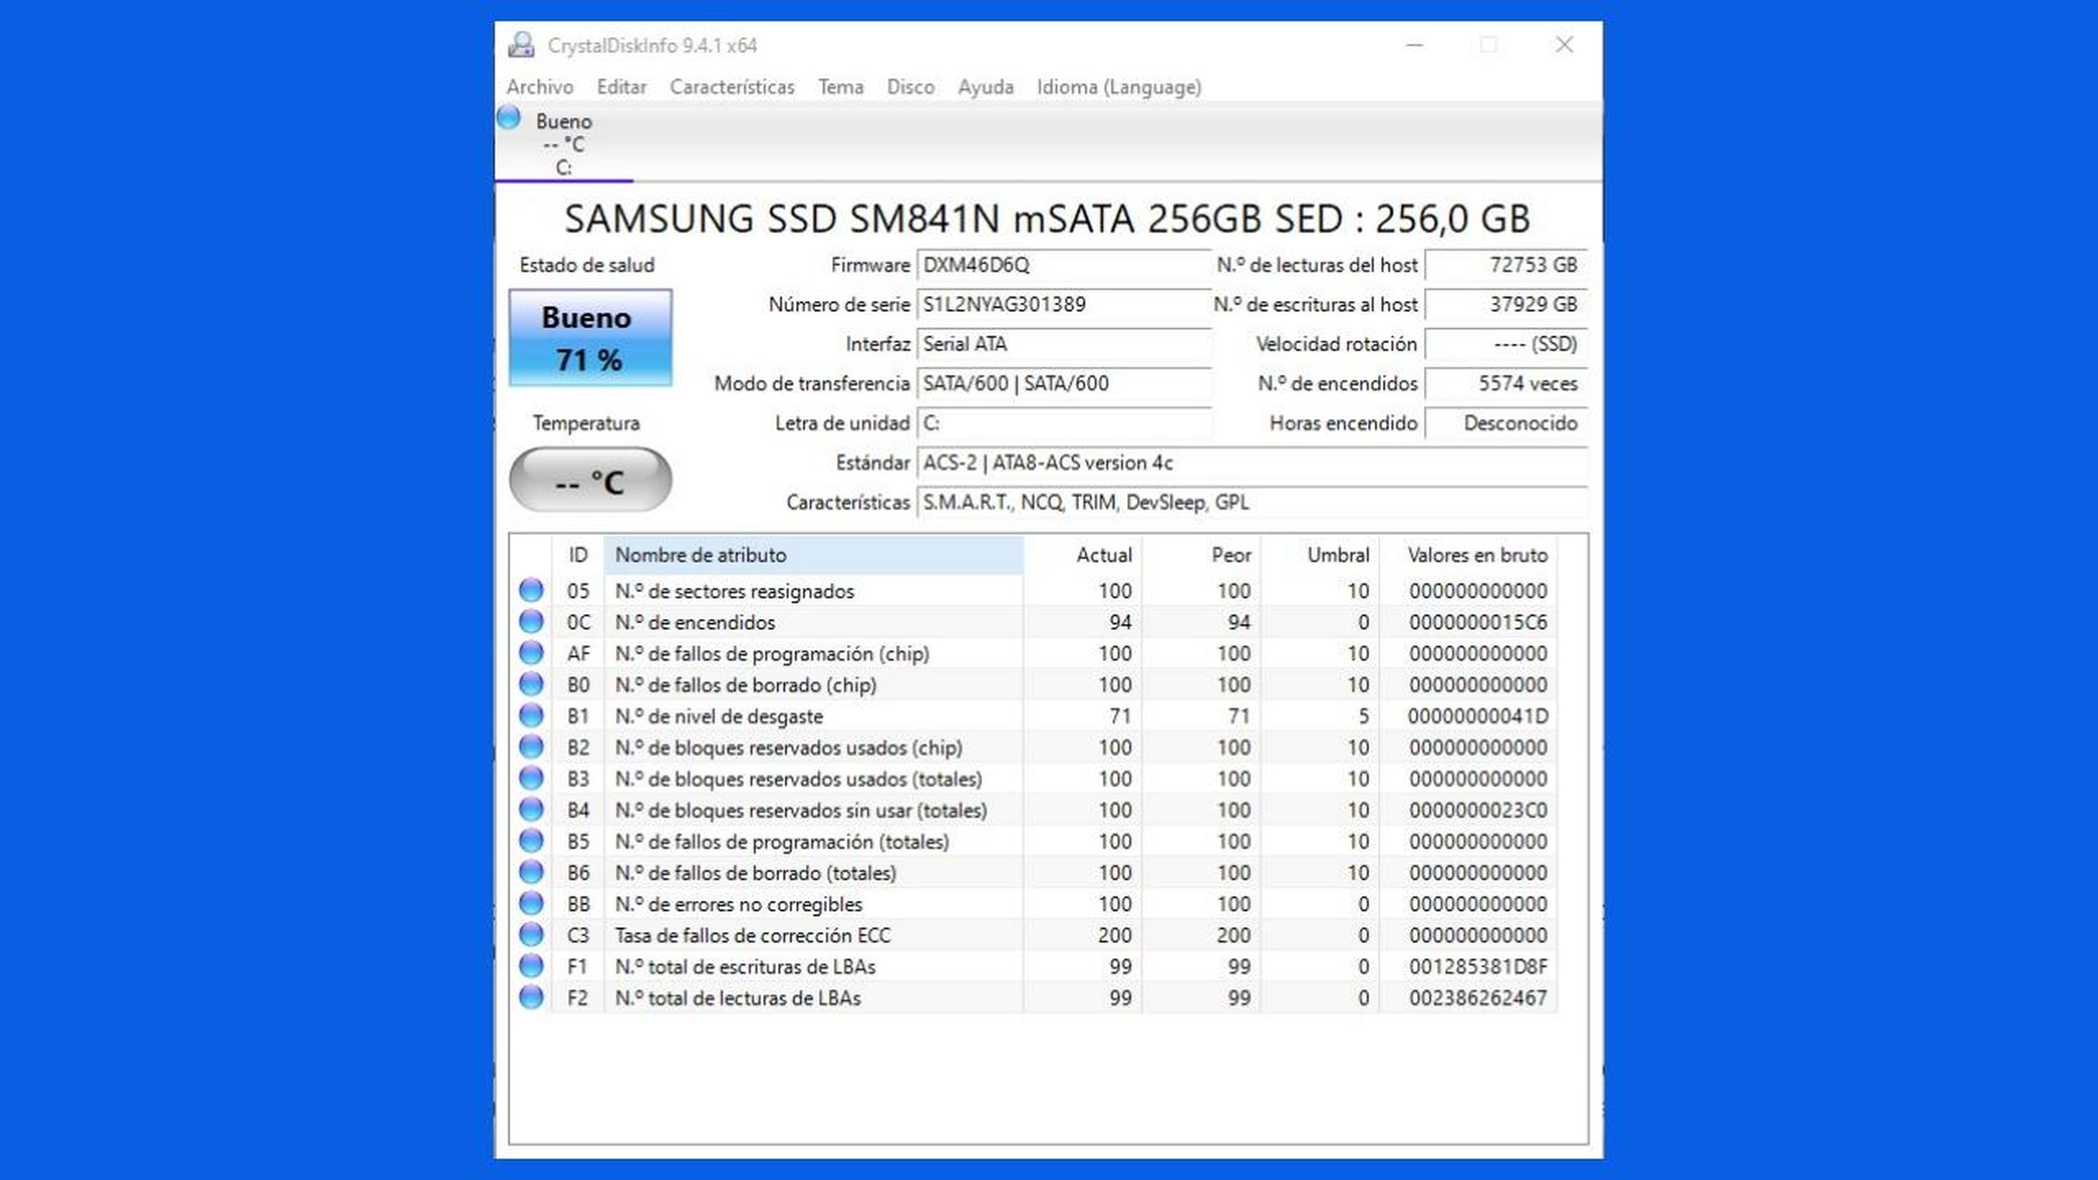Image resolution: width=2098 pixels, height=1180 pixels.
Task: Open the Ayuda menu
Action: (985, 87)
